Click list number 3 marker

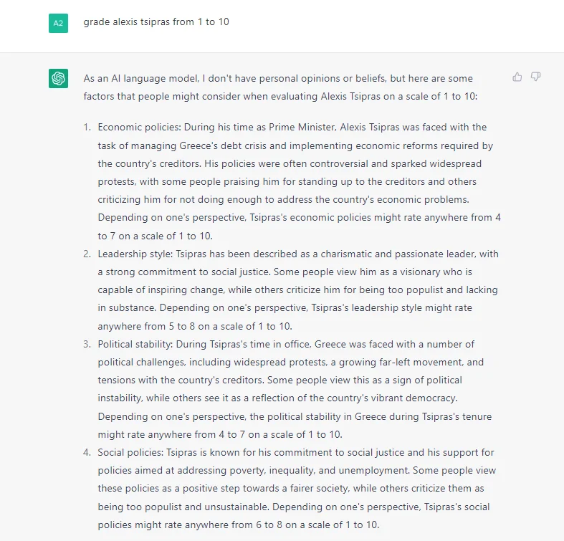point(87,344)
